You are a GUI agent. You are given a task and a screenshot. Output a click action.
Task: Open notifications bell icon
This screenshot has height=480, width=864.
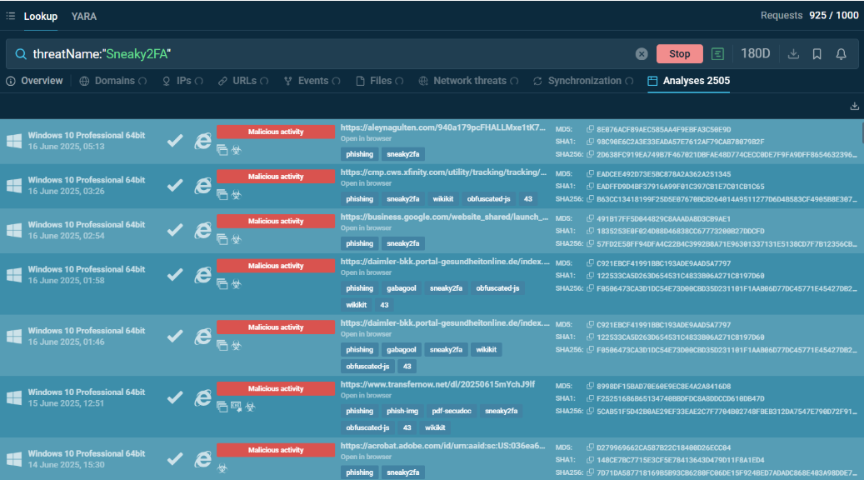pyautogui.click(x=841, y=54)
